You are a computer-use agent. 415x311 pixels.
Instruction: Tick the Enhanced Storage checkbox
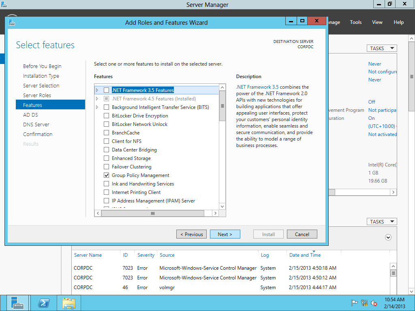pyautogui.click(x=107, y=158)
